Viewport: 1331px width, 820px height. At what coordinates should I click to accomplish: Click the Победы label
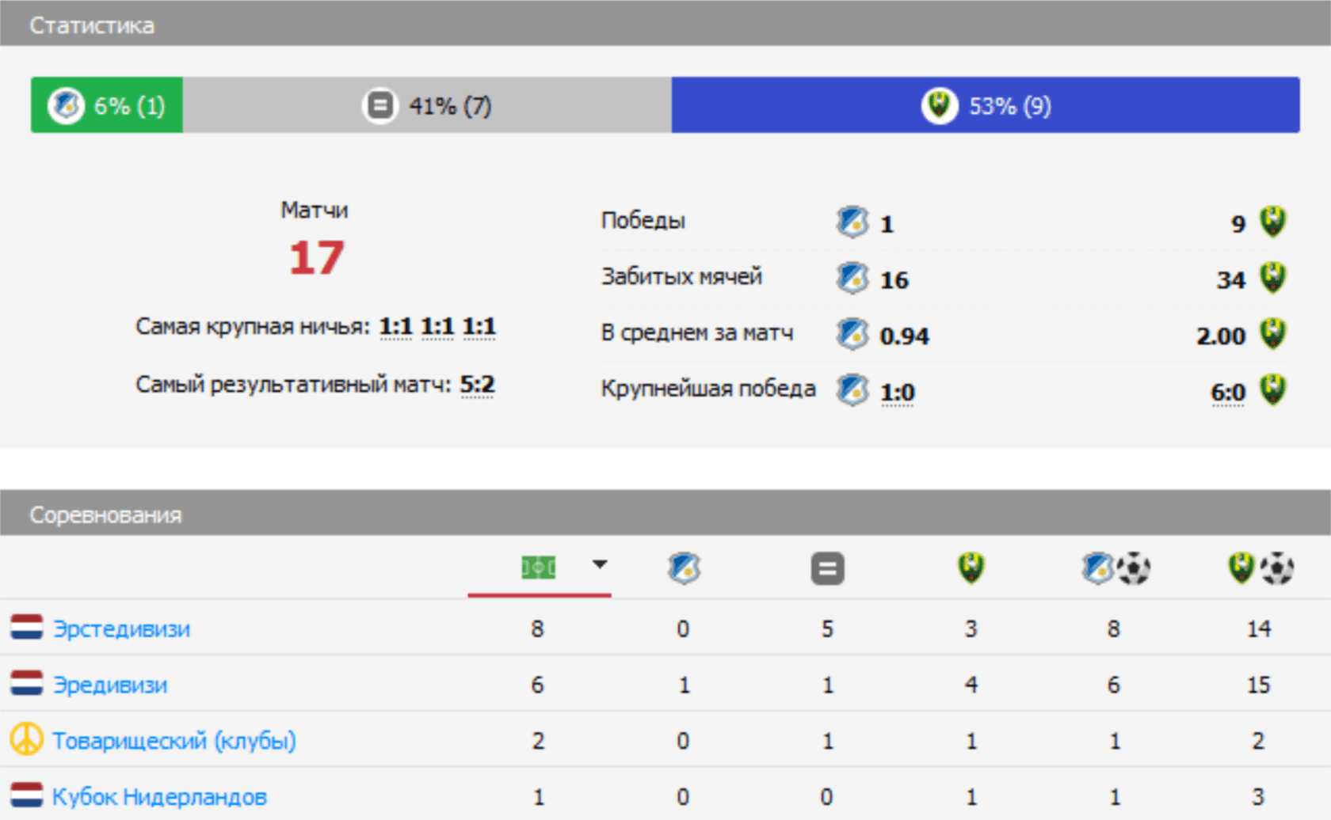(x=643, y=220)
